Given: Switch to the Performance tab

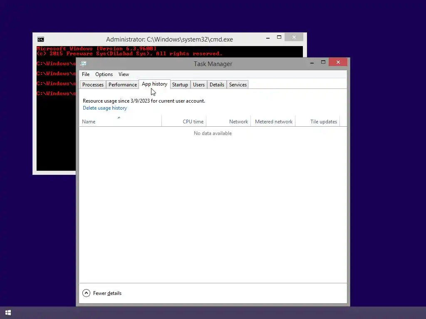Looking at the screenshot, I should click(123, 85).
